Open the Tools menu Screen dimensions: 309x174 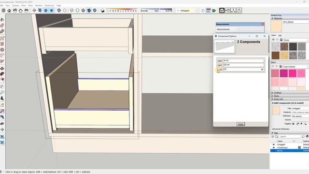click(30, 5)
